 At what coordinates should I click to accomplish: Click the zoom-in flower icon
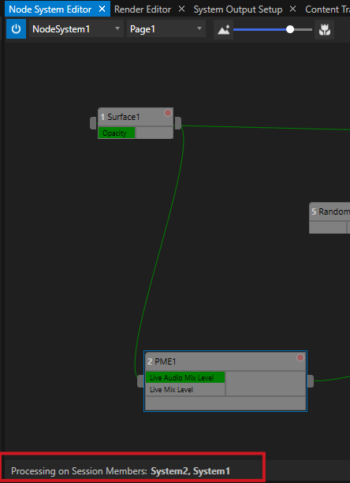coord(324,30)
